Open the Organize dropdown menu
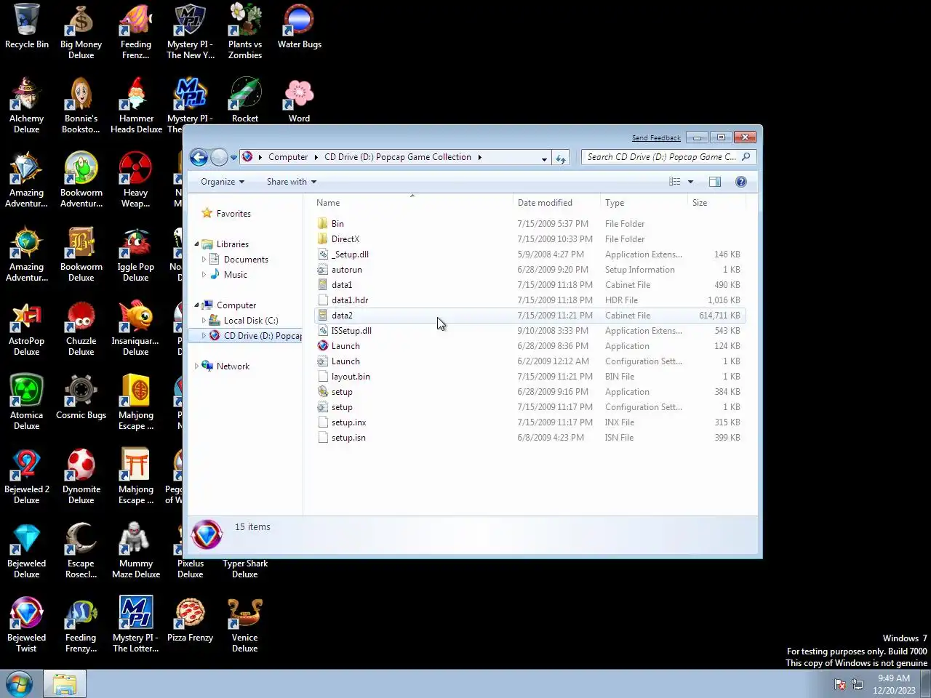This screenshot has width=931, height=698. (223, 182)
